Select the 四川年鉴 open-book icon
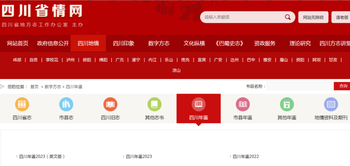The height and width of the screenshot is (166, 350). (x=198, y=104)
